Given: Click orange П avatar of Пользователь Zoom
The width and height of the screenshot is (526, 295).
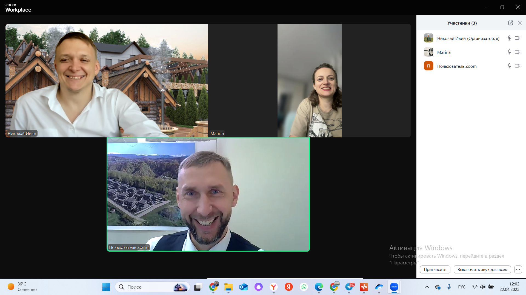Looking at the screenshot, I should [428, 66].
